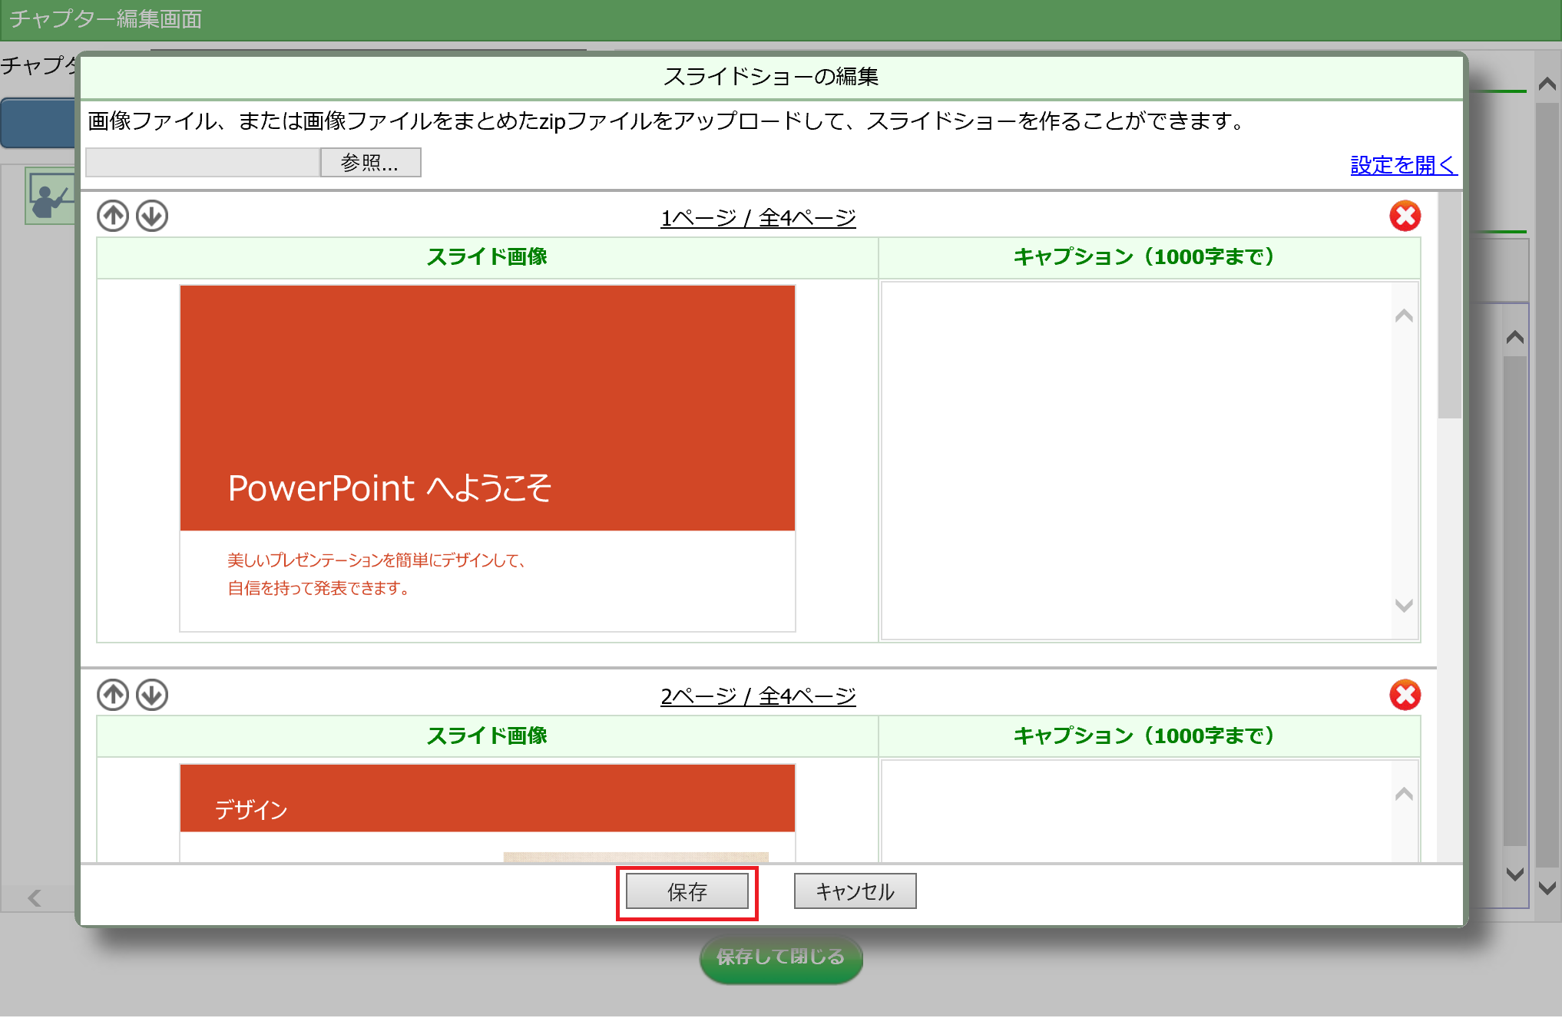Move page 2 slide down

(x=152, y=695)
